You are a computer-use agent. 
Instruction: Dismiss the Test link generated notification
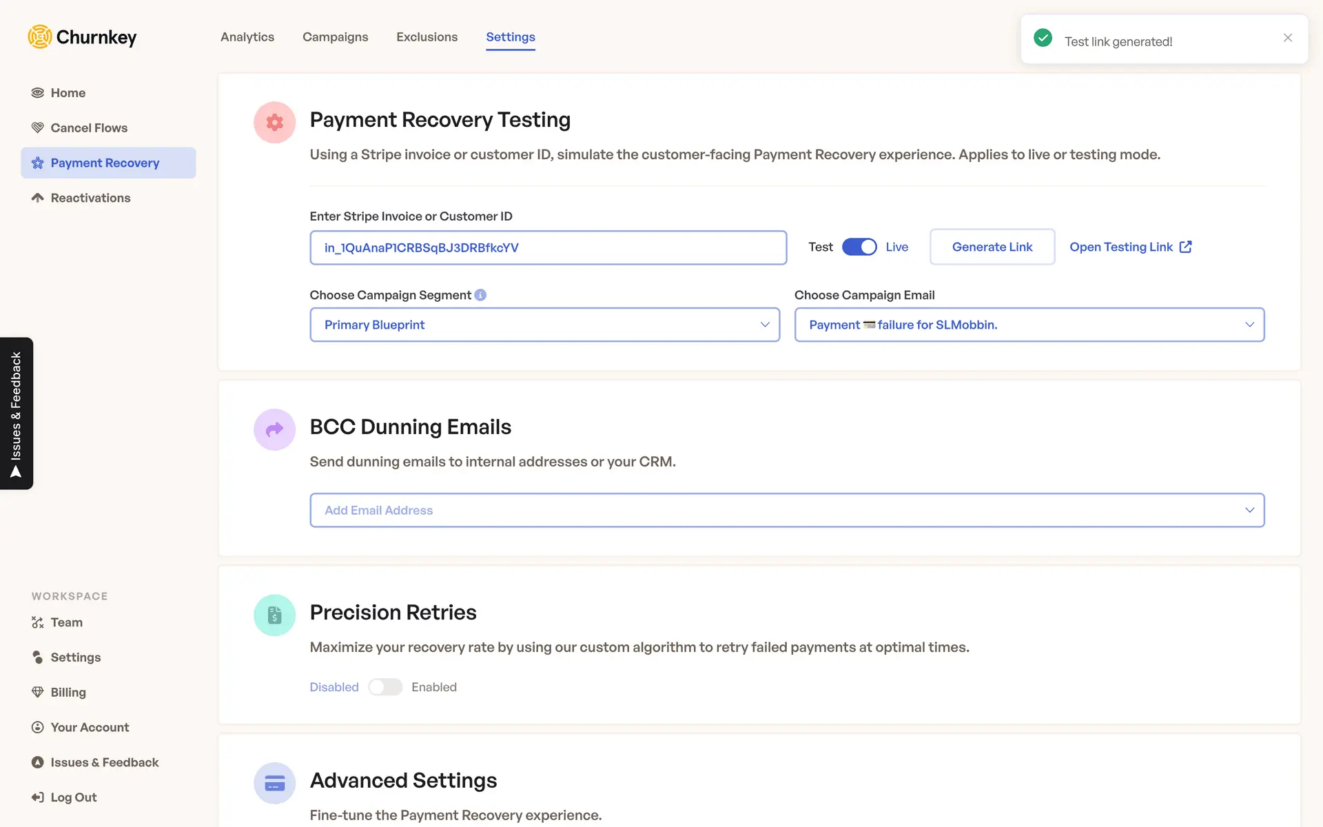(x=1287, y=38)
